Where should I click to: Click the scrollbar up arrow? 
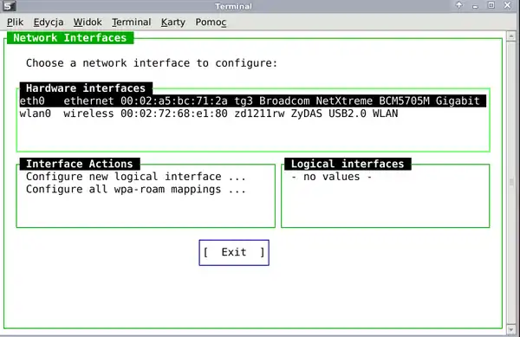(x=511, y=36)
